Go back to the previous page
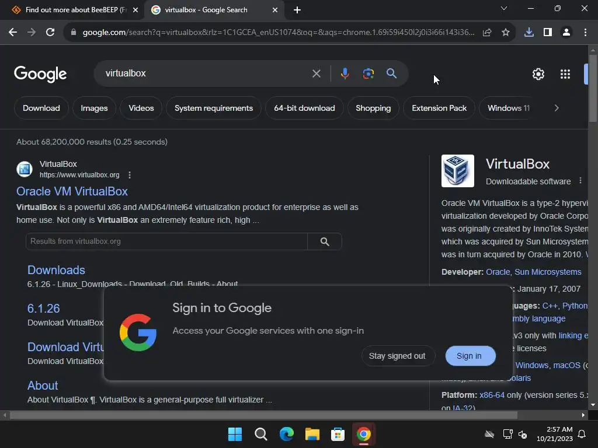 coord(13,33)
